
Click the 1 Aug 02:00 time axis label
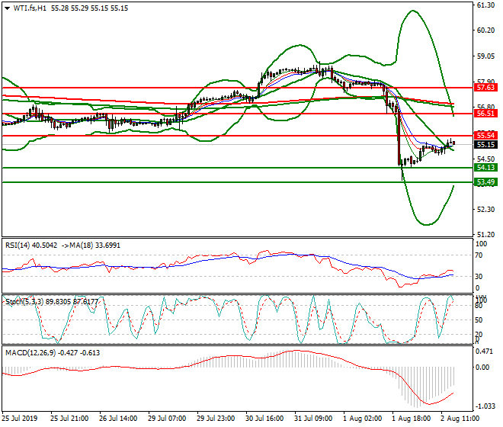pyautogui.click(x=362, y=419)
